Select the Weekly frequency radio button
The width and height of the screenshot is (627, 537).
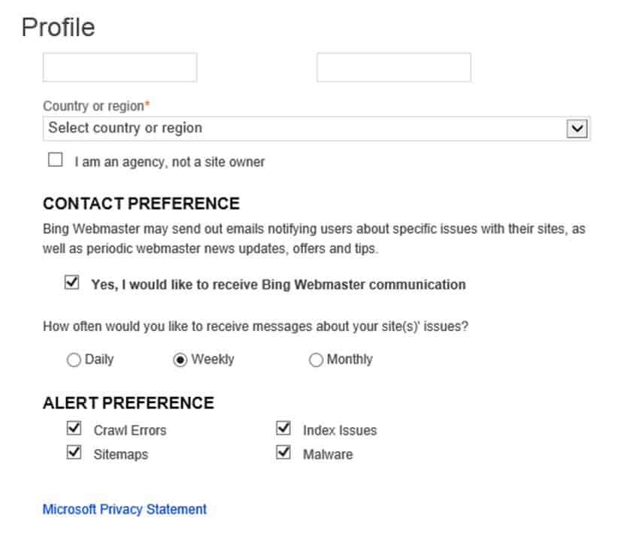click(180, 360)
